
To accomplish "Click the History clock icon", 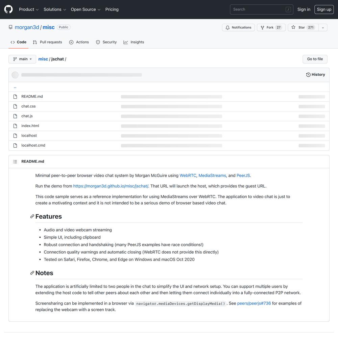I will pos(308,75).
